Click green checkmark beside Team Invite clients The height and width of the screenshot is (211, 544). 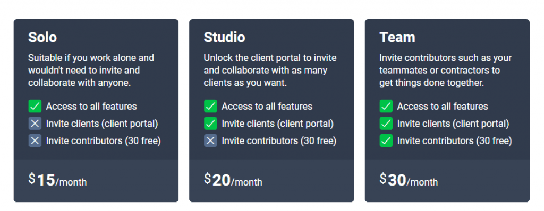386,124
